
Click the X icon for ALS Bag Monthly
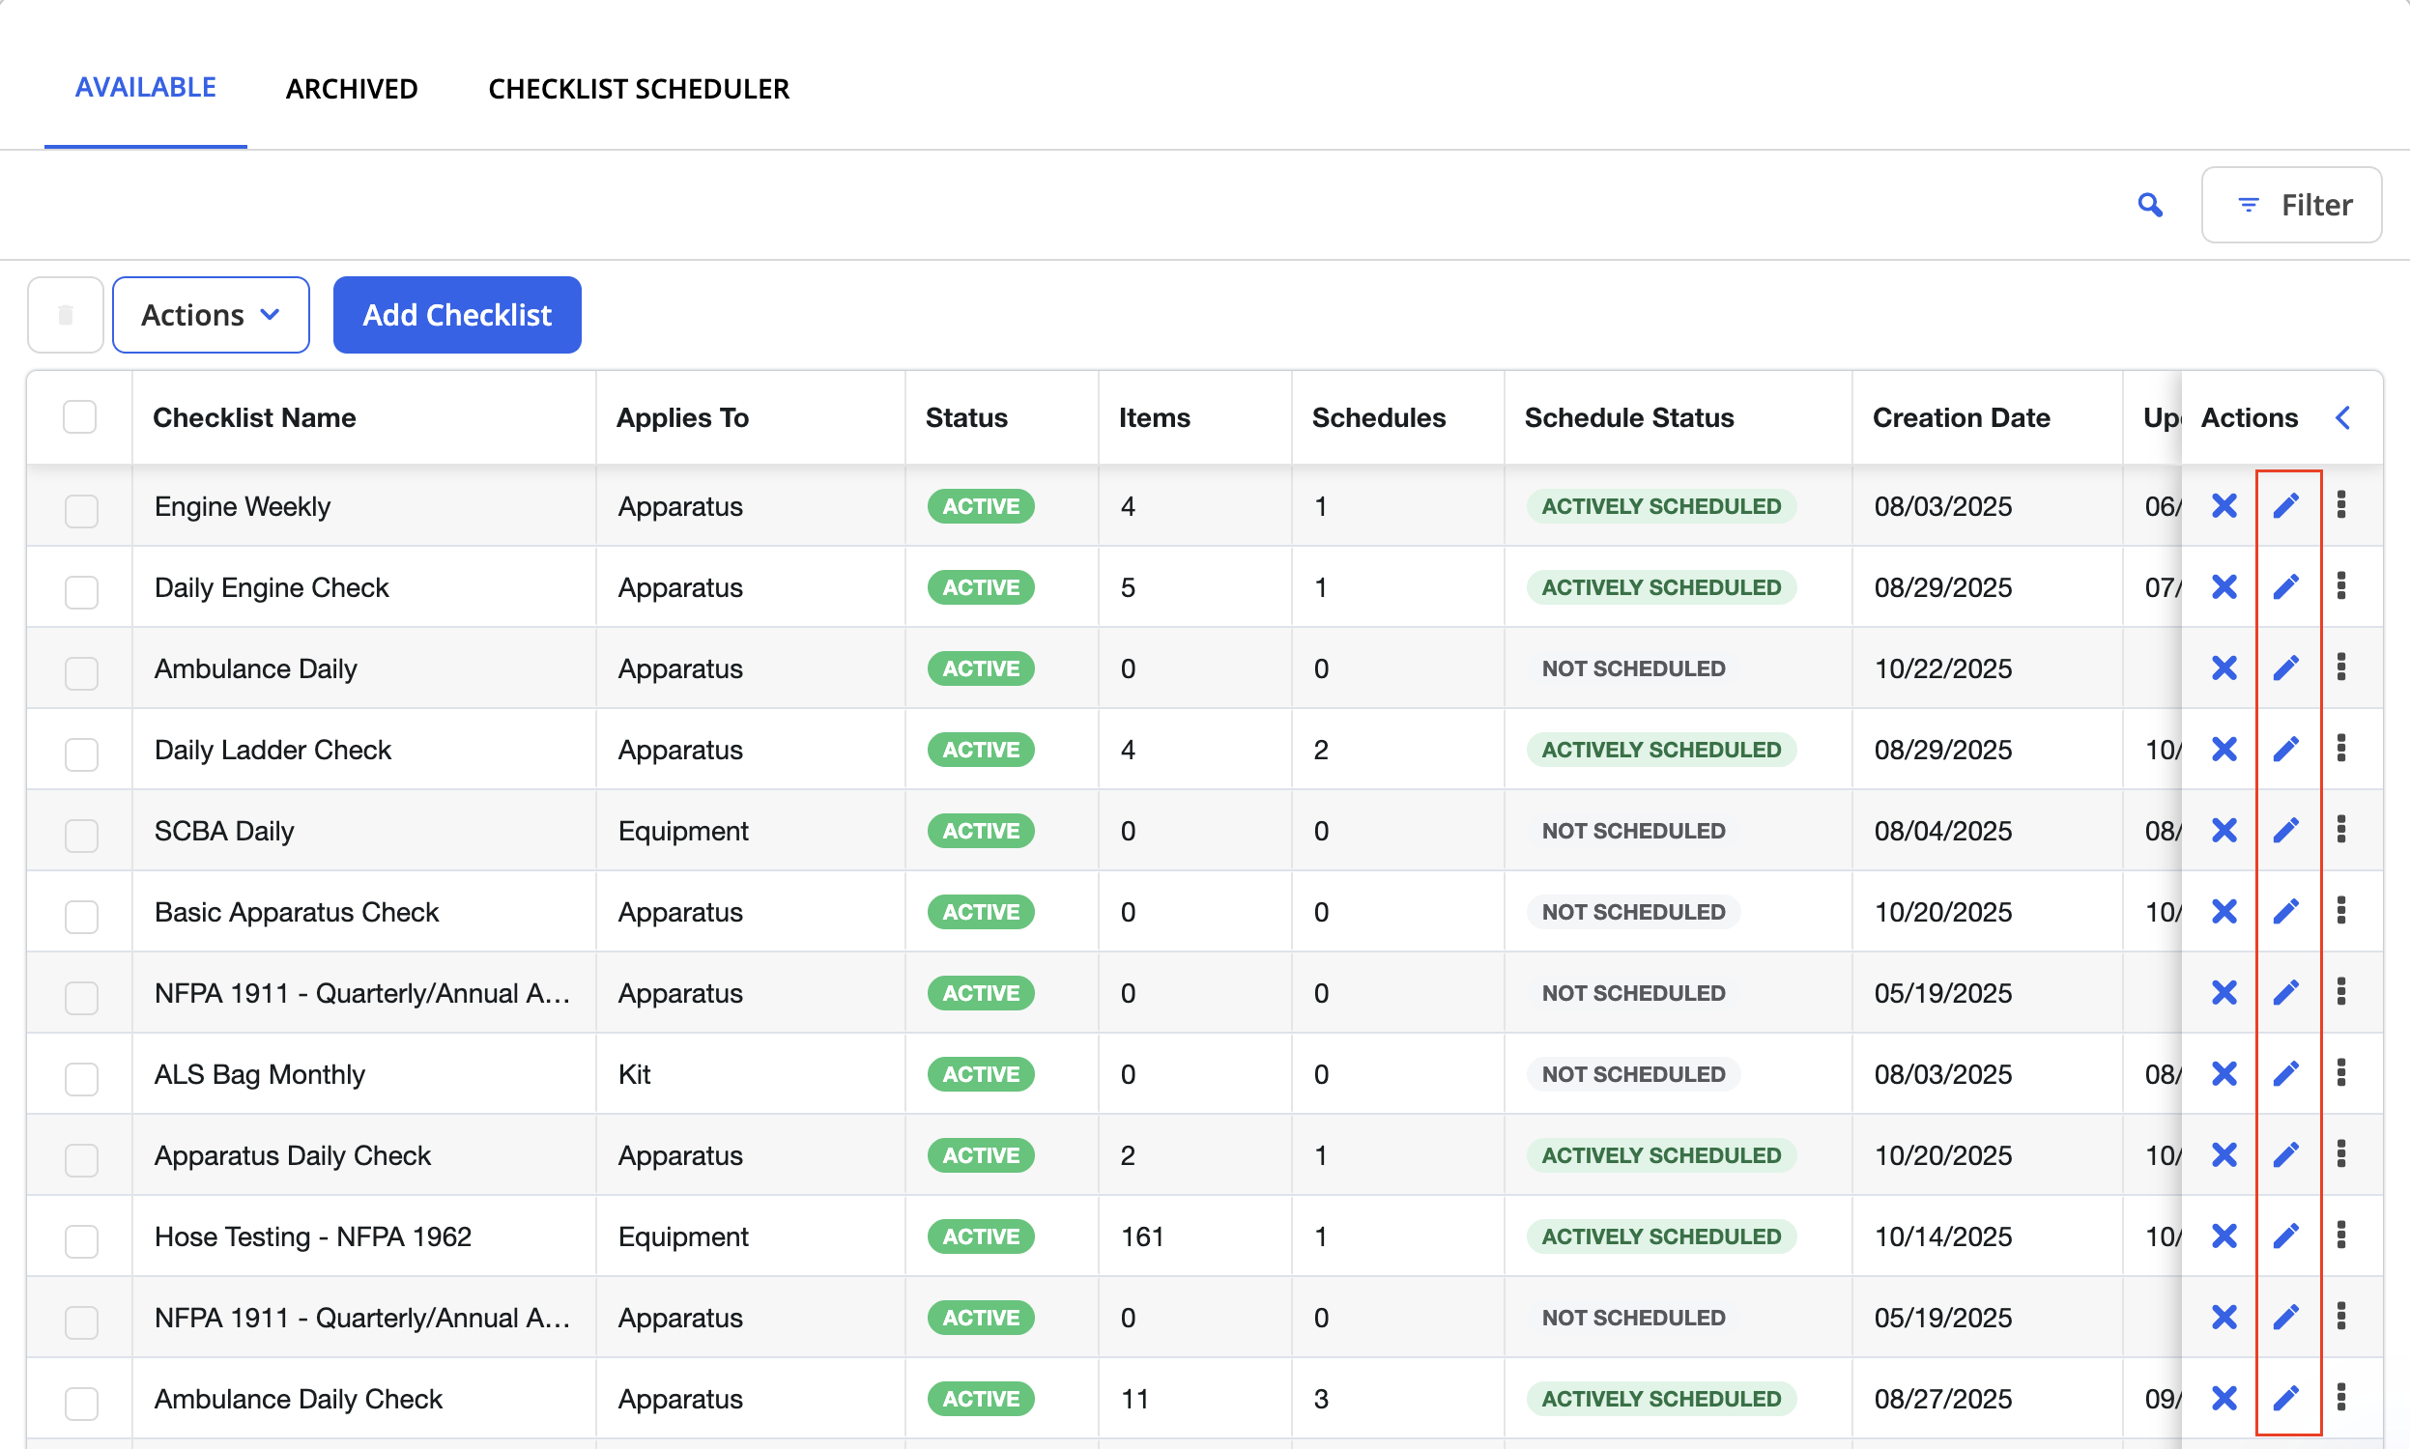pyautogui.click(x=2224, y=1073)
